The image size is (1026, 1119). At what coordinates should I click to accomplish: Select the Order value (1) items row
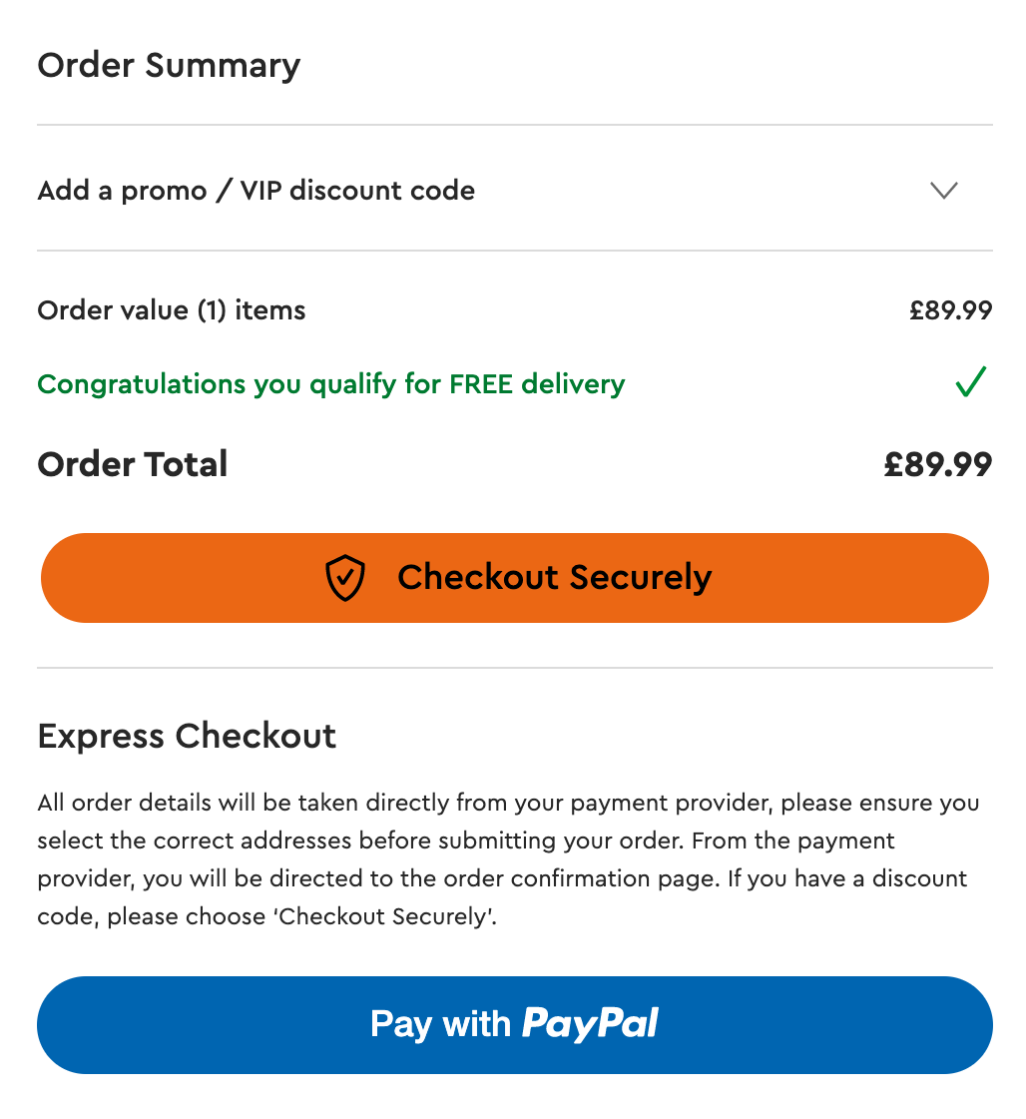point(171,310)
